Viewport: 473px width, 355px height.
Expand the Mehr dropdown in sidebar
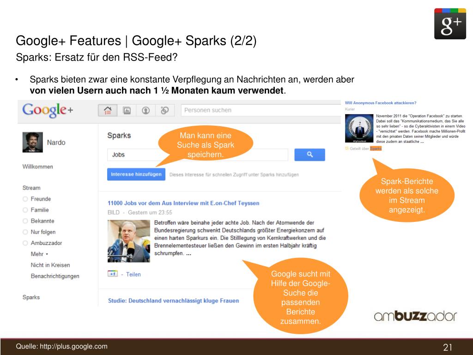40,254
